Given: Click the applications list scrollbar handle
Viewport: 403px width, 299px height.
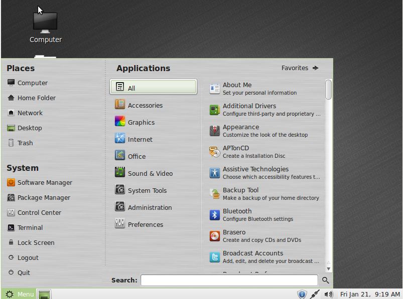Looking at the screenshot, I should pos(328,90).
